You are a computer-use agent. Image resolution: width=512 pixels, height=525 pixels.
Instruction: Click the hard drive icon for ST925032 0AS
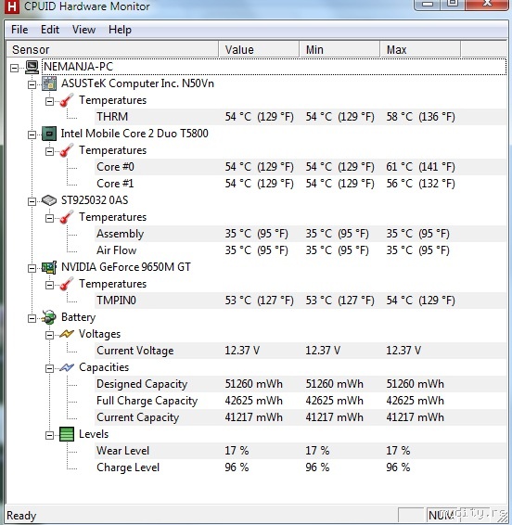pos(49,200)
